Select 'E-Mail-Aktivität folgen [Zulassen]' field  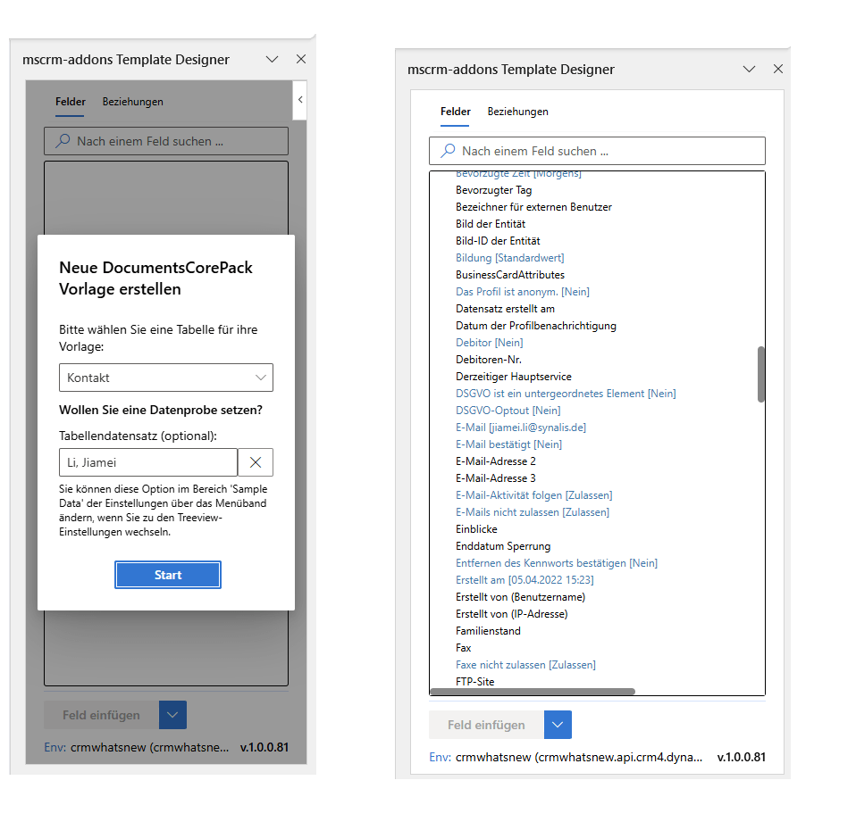(534, 495)
